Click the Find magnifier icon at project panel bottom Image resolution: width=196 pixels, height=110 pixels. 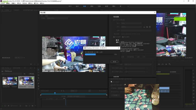pyautogui.click(x=29, y=106)
